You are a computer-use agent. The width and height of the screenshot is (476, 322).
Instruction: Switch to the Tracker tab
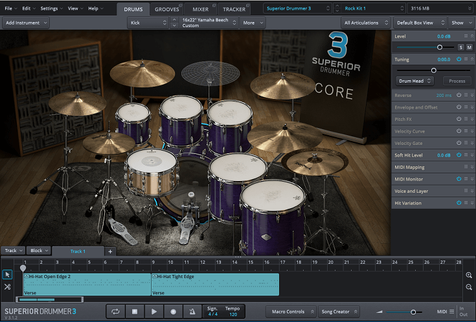(x=234, y=9)
